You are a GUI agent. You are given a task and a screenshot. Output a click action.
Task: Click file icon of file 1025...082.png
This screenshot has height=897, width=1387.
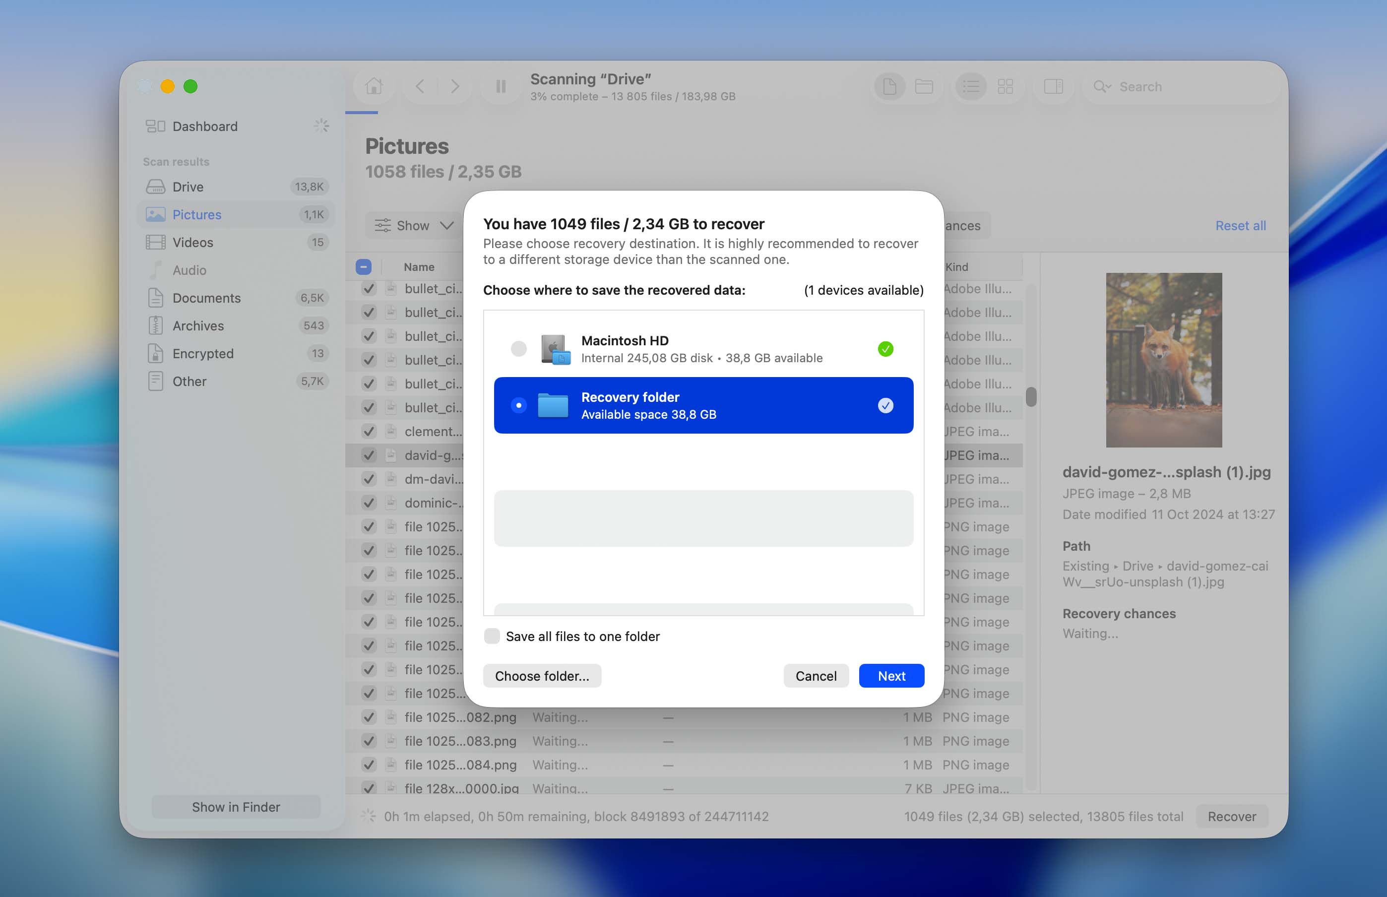tap(391, 717)
